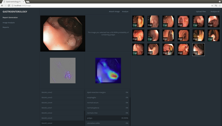Click the GASTROENTEROLOGY title
Screen dimensions: 222x126
pyautogui.click(x=15, y=12)
